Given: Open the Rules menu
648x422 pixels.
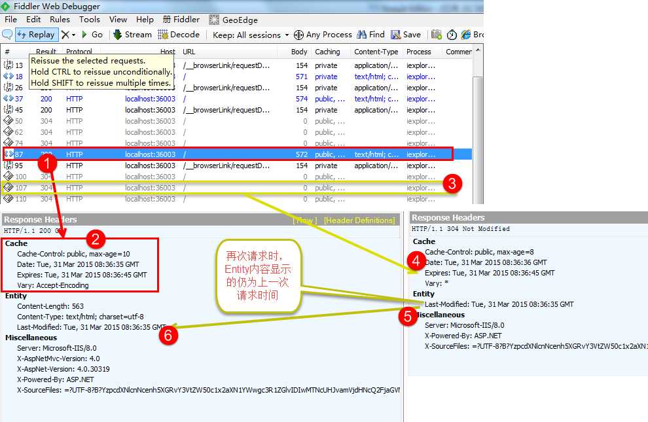Looking at the screenshot, I should coord(60,20).
